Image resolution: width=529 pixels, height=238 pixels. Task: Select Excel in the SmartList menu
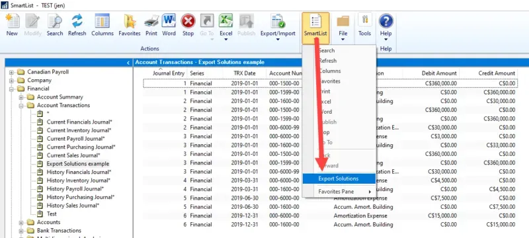click(339, 101)
